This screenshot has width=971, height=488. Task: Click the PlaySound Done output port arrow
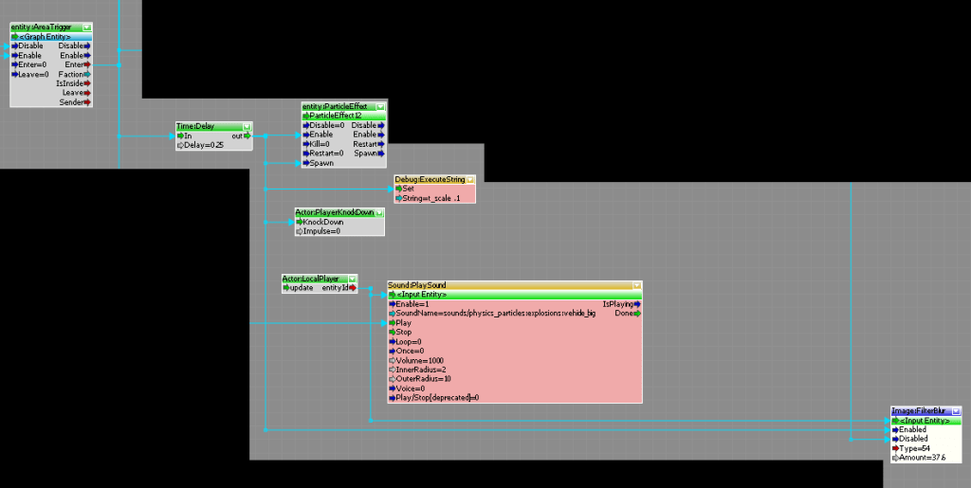click(638, 313)
